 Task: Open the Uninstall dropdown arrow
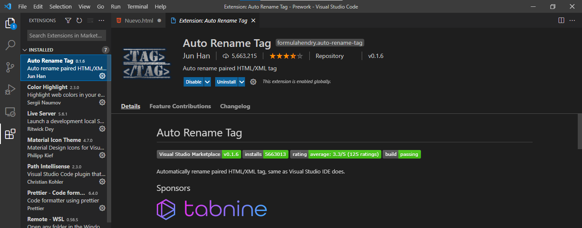point(242,82)
